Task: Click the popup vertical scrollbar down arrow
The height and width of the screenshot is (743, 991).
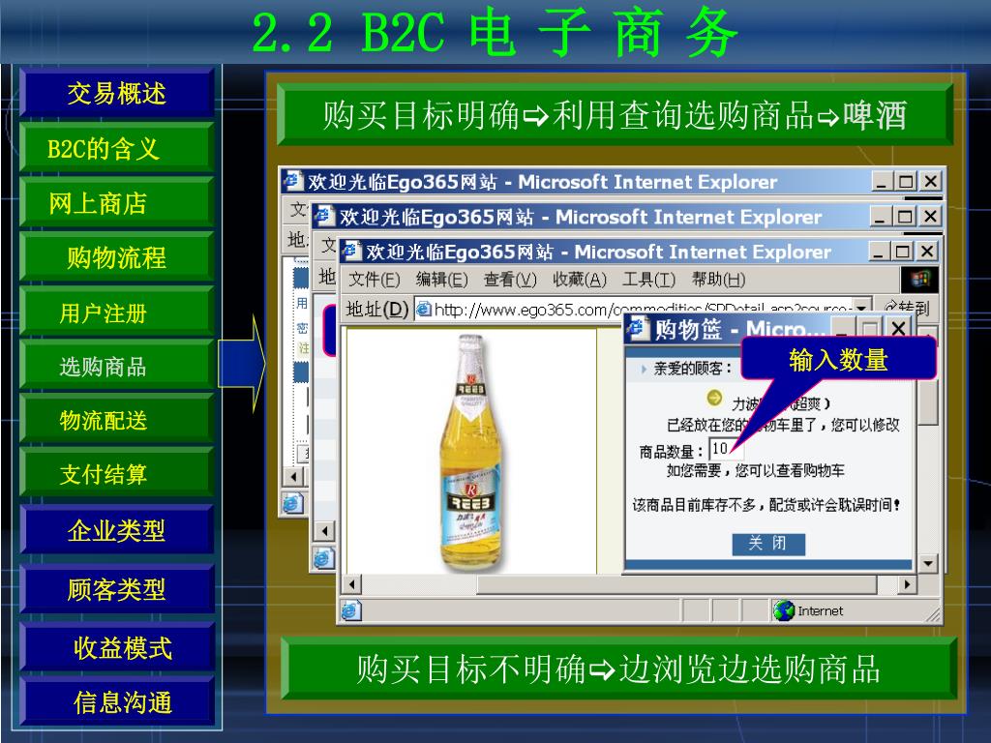Action: (927, 563)
